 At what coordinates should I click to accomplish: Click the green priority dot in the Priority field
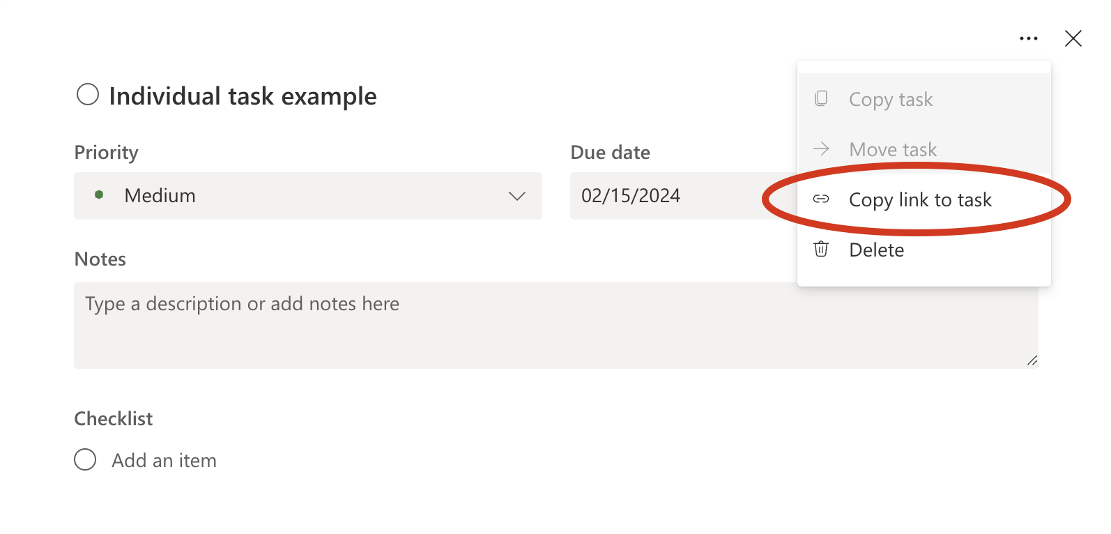pos(99,195)
